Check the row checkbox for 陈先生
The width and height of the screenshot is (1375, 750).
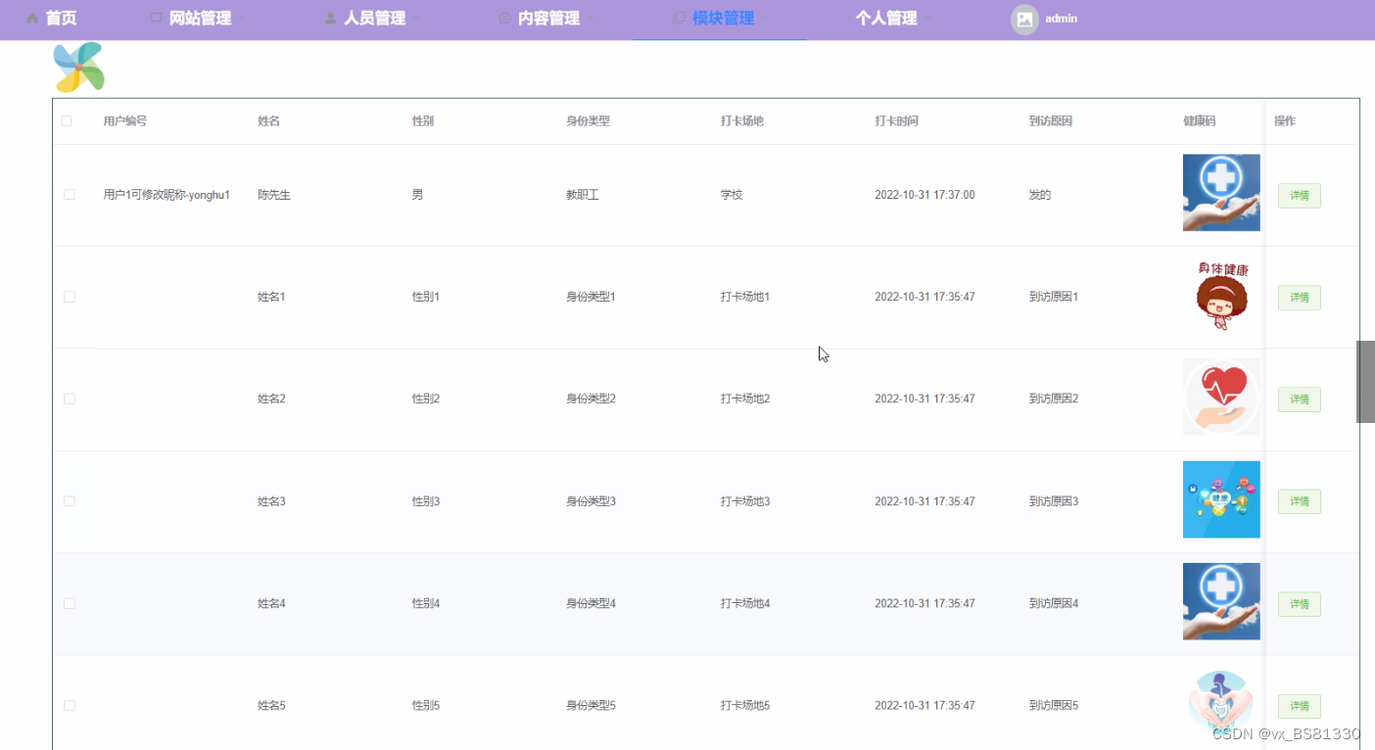70,195
